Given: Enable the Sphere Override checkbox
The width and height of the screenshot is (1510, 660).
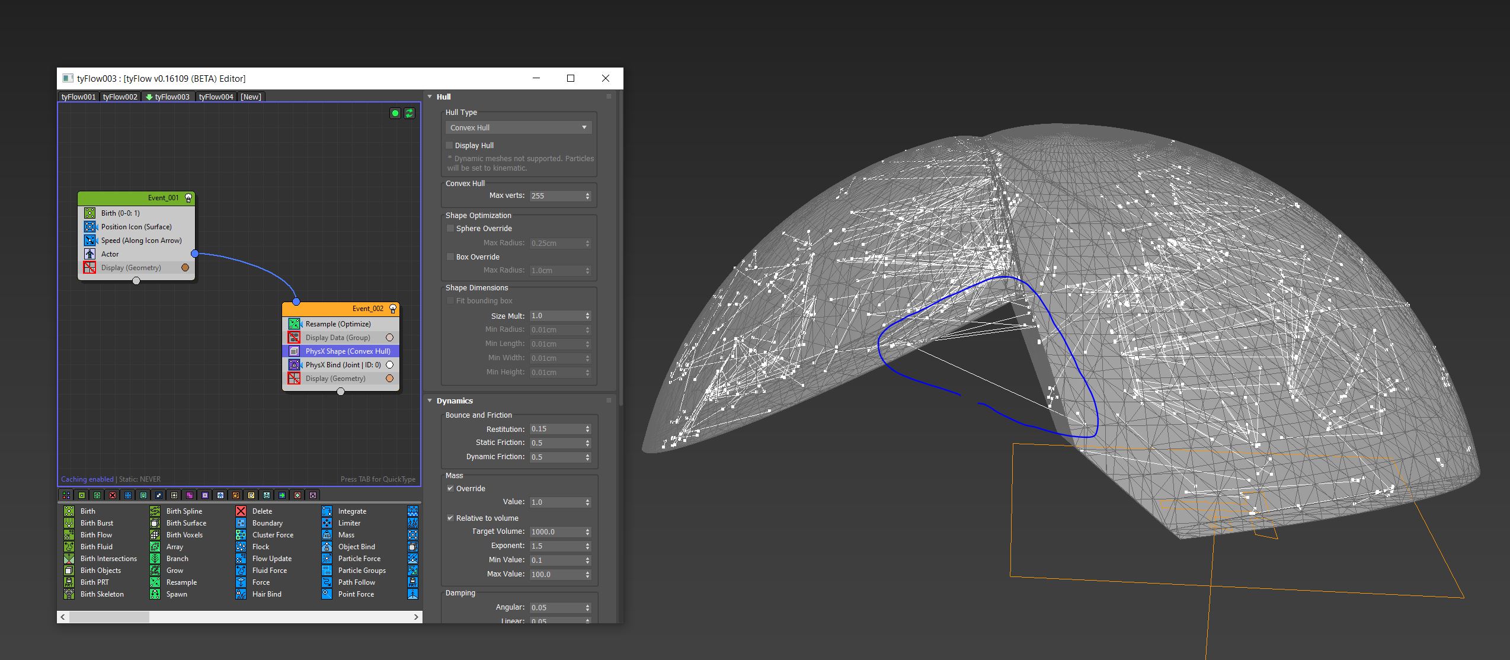Looking at the screenshot, I should pyautogui.click(x=450, y=228).
